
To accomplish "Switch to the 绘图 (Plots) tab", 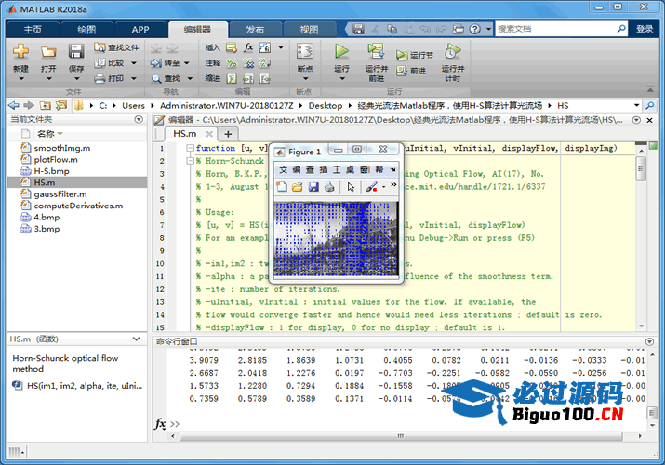I will (x=86, y=29).
